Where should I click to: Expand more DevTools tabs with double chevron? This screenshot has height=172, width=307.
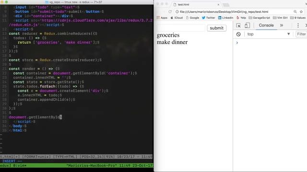[282, 25]
